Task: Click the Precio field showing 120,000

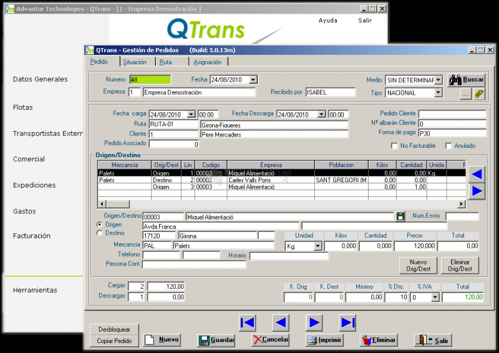Action: pyautogui.click(x=415, y=246)
